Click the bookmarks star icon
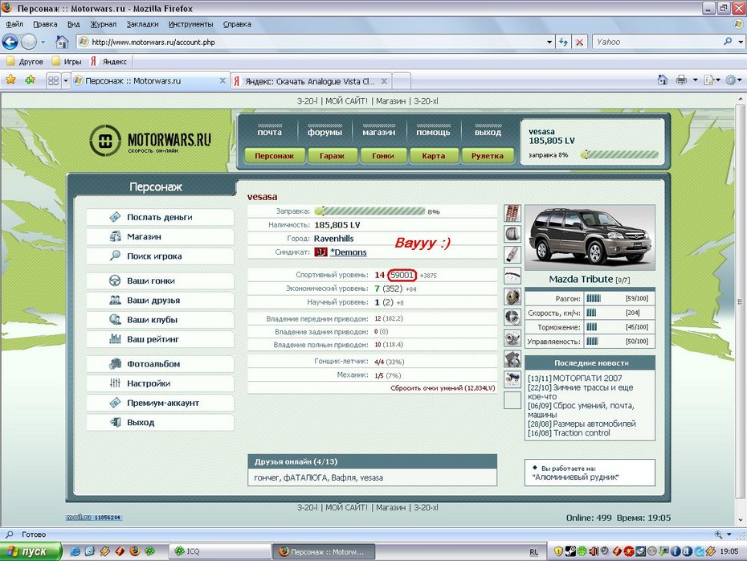Viewport: 747px width, 561px height. pyautogui.click(x=10, y=80)
